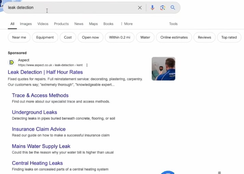The width and height of the screenshot is (244, 174).
Task: Switch to the Maps tab
Action: [93, 24]
